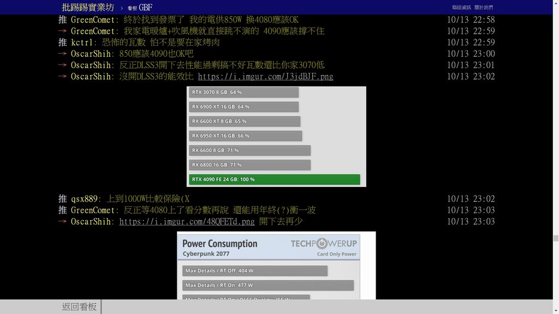559x314 pixels.
Task: Click the bar 'RX 6600 XT 8 GB: 65 %'
Action: click(245, 122)
